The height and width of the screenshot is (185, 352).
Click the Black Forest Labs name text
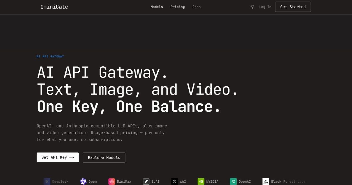pos(288,181)
